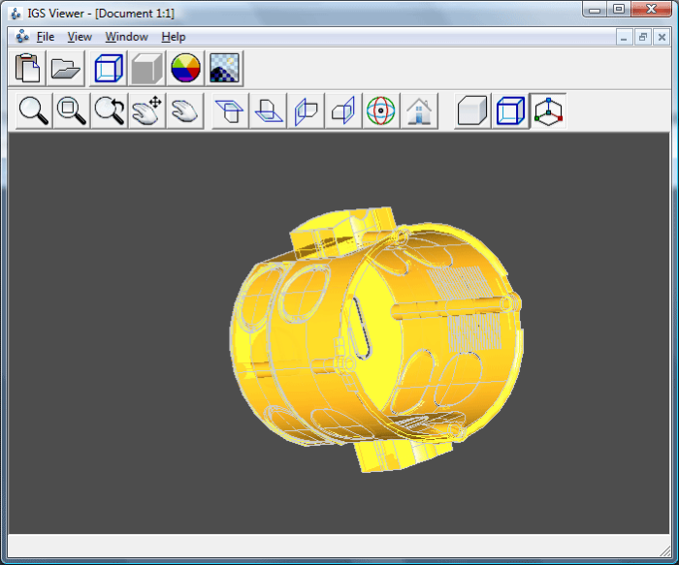Screen dimensions: 679x565
Task: Toggle the axonometric axes cube button
Action: [x=548, y=111]
